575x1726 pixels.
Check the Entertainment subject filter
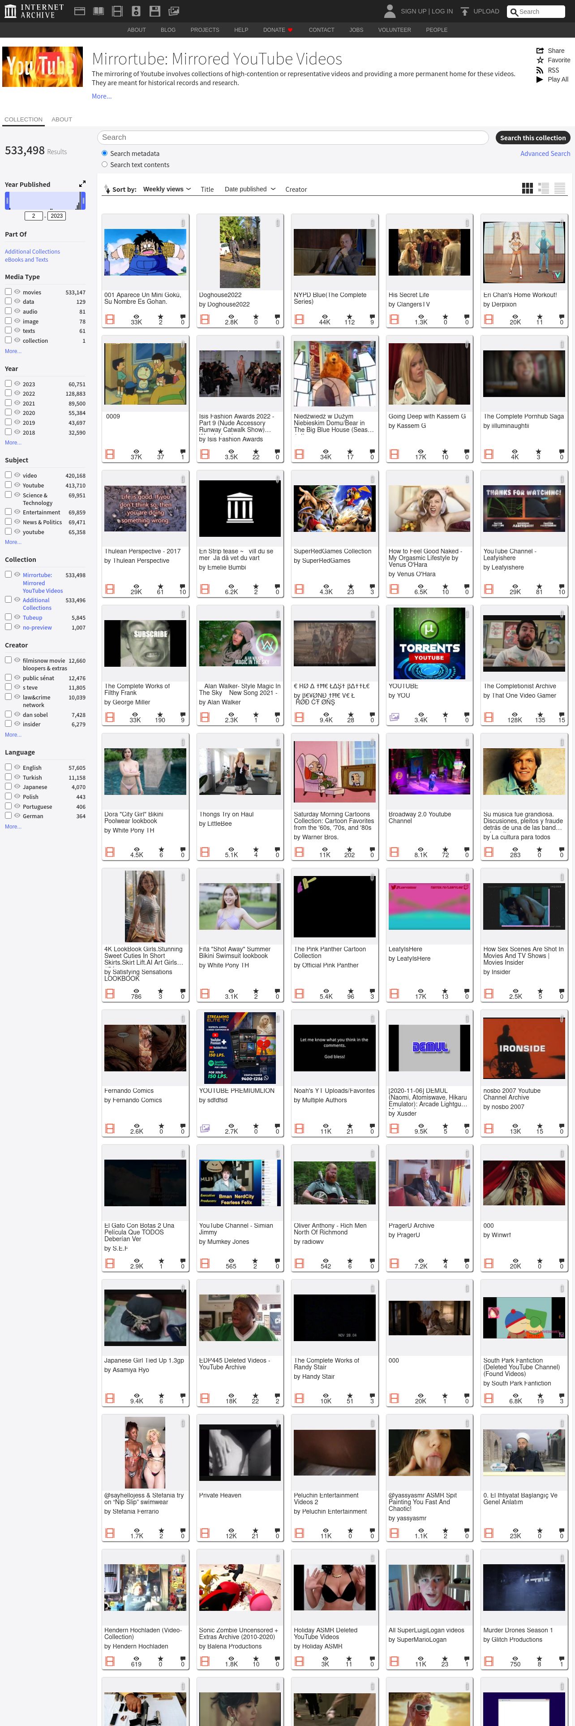pyautogui.click(x=8, y=511)
